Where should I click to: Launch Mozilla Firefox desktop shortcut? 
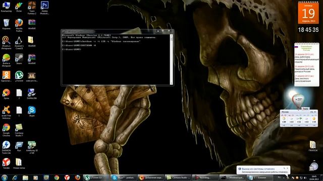click(19, 25)
